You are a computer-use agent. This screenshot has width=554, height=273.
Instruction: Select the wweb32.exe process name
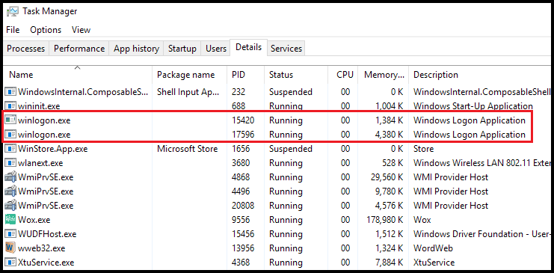pos(41,248)
